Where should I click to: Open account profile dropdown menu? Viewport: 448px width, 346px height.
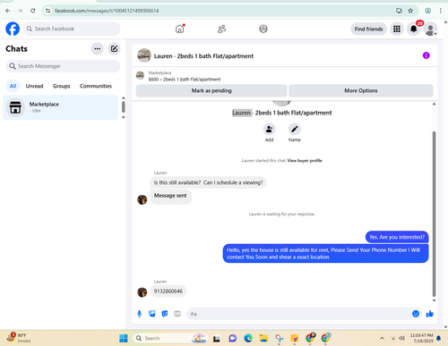point(430,29)
